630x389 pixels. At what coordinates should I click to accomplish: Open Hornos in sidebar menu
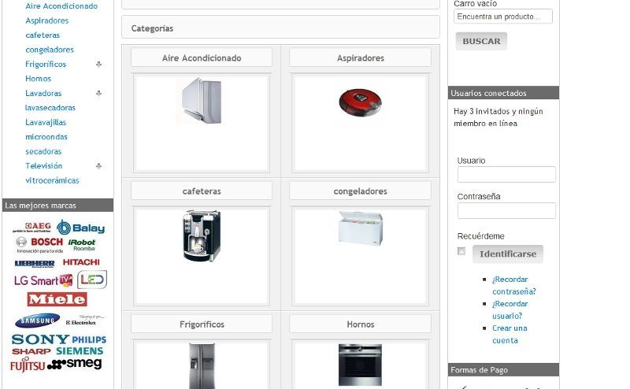(38, 79)
